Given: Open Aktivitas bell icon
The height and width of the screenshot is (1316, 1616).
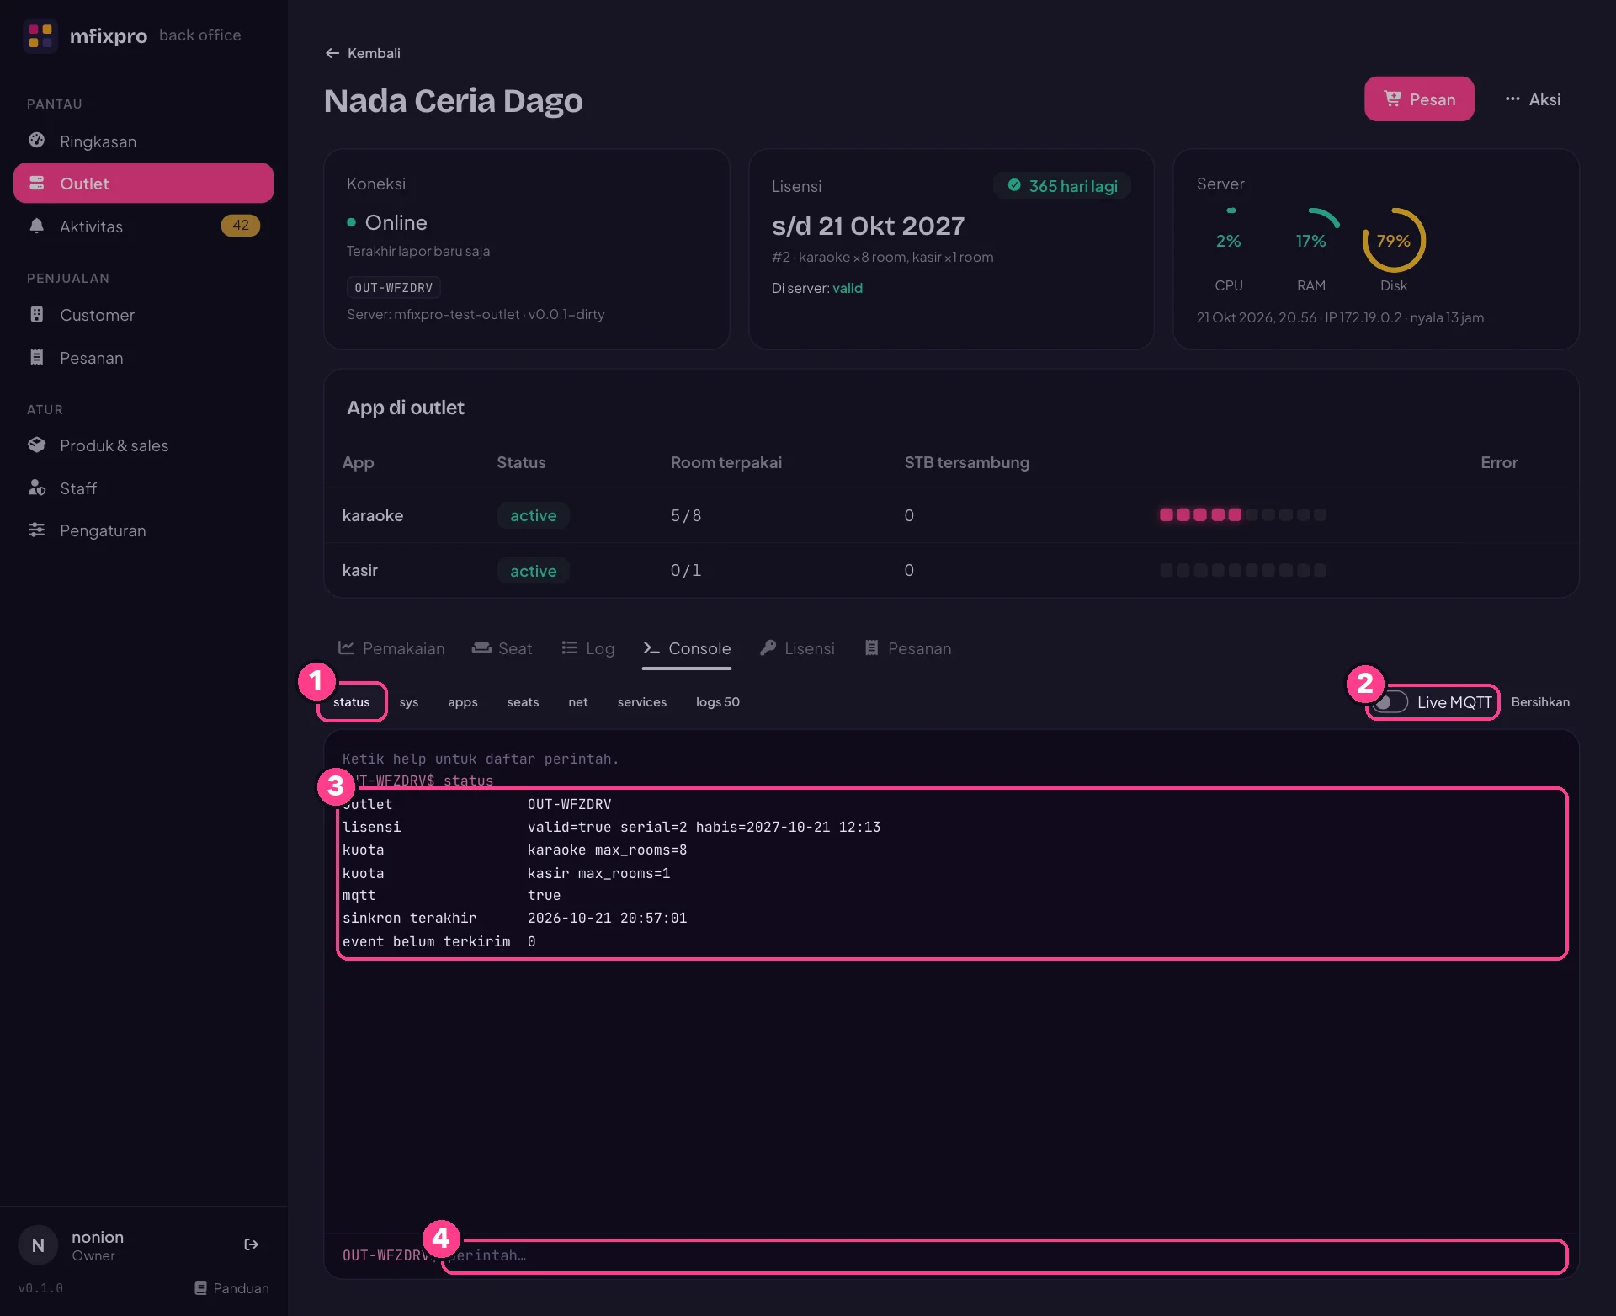Looking at the screenshot, I should click(37, 226).
